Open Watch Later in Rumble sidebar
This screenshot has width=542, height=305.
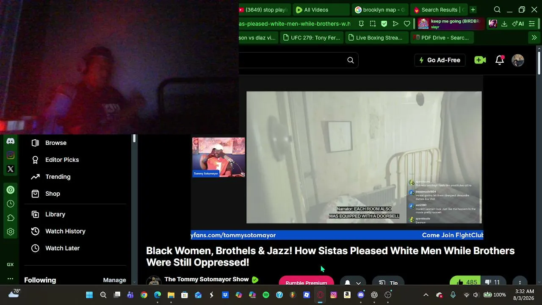(62, 248)
